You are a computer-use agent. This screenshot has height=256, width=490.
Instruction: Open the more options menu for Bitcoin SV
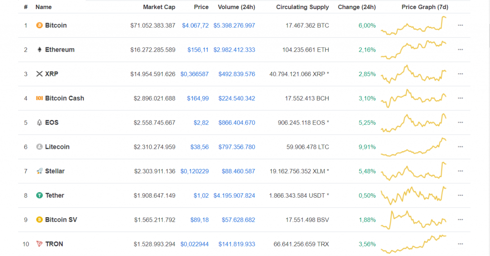pos(460,220)
